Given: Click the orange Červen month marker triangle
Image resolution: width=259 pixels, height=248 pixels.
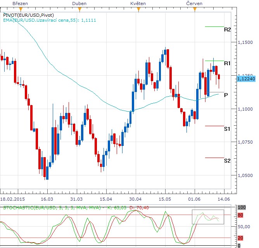Looking at the screenshot, I should pyautogui.click(x=195, y=9).
